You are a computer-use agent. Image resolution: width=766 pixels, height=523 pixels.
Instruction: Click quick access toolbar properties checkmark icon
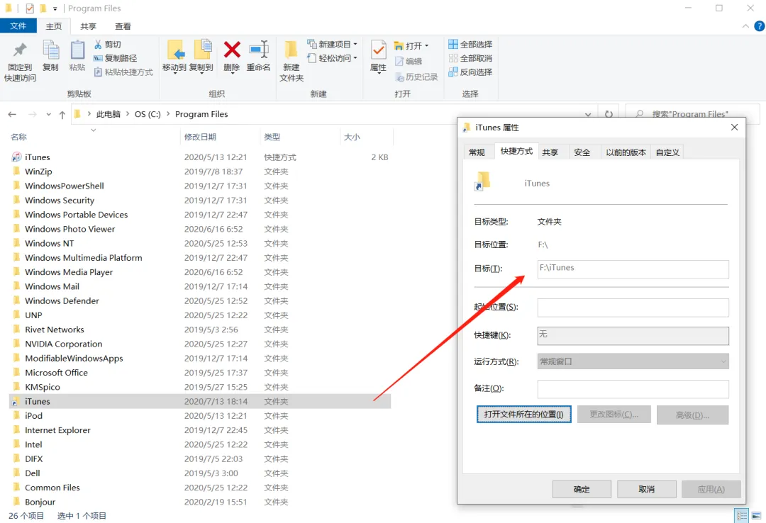coord(29,9)
